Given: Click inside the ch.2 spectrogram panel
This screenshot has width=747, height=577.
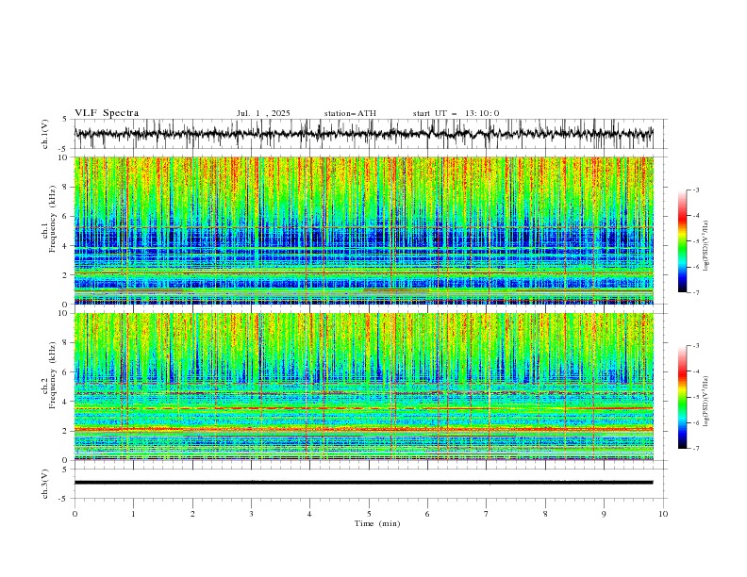Looking at the screenshot, I should click(x=363, y=387).
